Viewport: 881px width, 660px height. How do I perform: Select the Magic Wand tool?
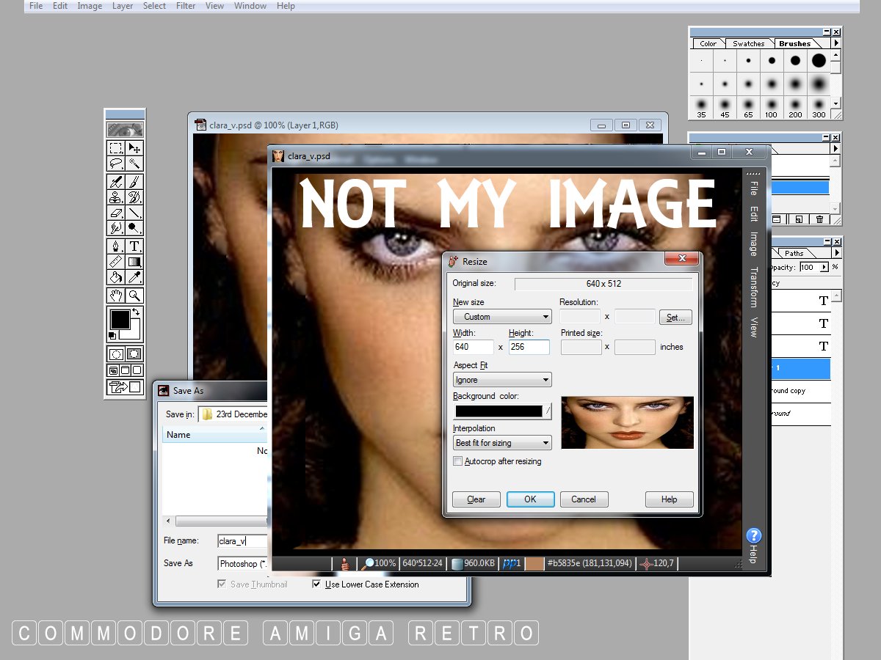(x=134, y=164)
